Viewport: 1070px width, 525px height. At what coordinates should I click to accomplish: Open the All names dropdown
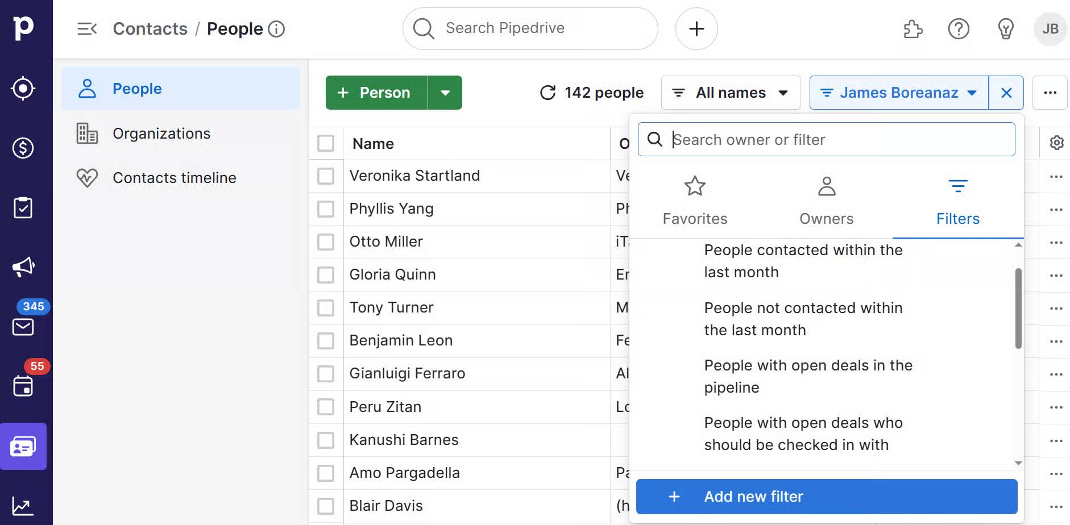click(x=731, y=93)
